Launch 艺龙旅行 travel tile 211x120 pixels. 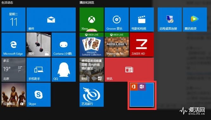pos(92,95)
